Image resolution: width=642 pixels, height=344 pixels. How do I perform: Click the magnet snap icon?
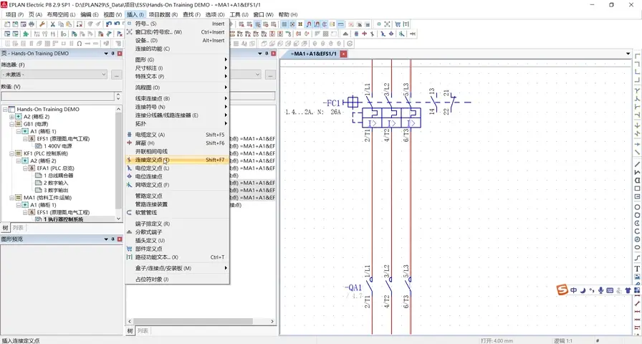pos(309,24)
